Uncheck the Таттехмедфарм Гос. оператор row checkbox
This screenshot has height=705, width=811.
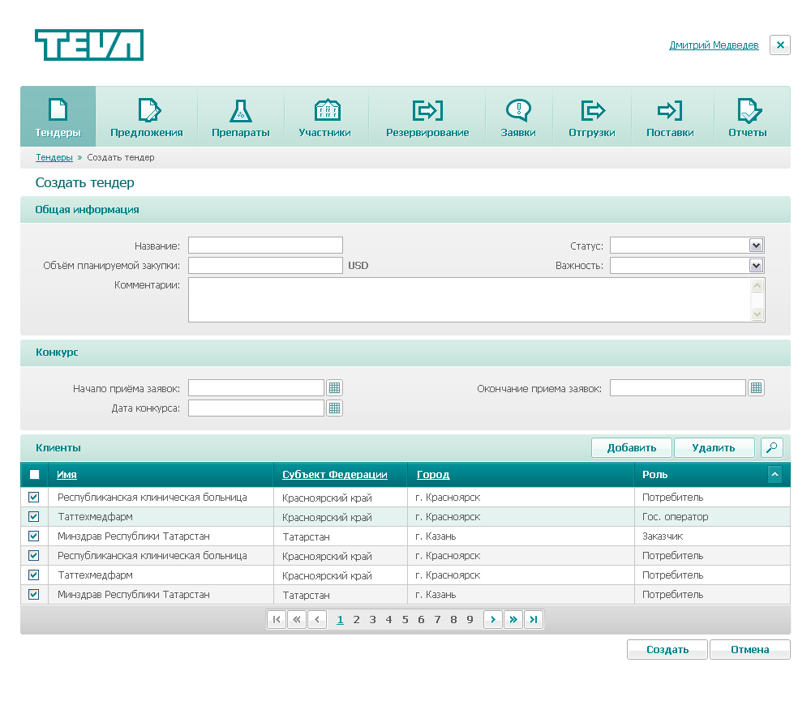pyautogui.click(x=34, y=517)
